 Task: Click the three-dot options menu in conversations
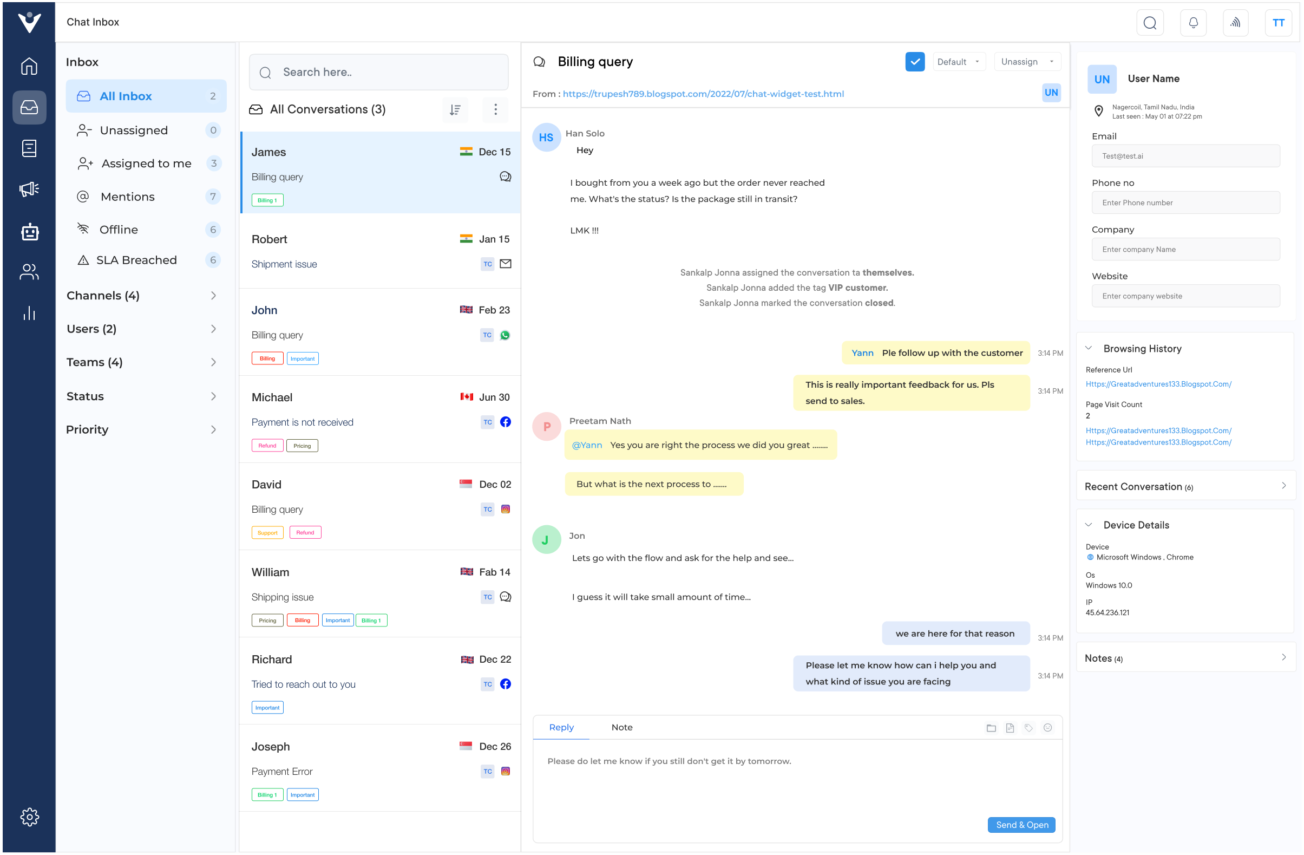pos(496,109)
